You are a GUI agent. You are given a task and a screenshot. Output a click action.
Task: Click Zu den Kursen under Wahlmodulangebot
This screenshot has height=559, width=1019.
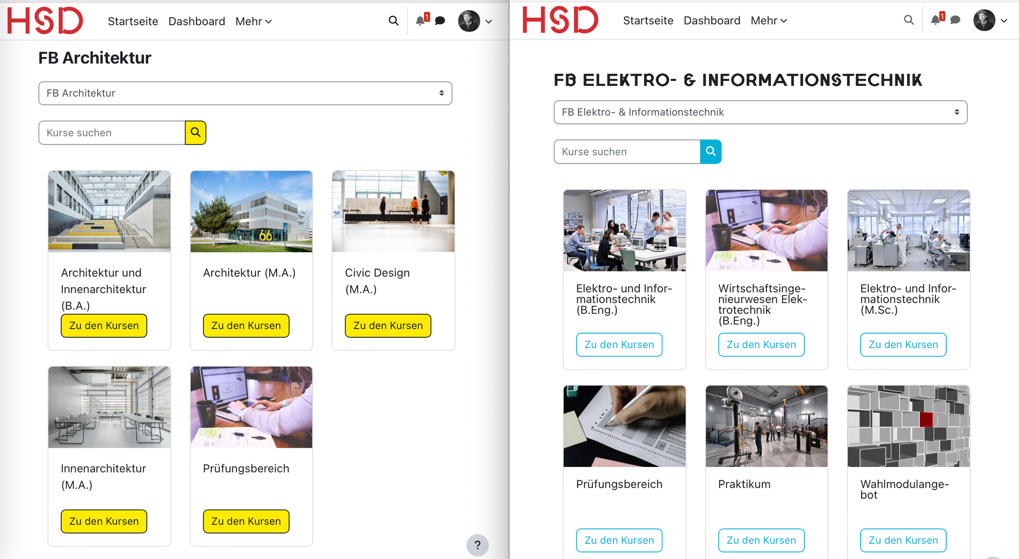click(903, 540)
